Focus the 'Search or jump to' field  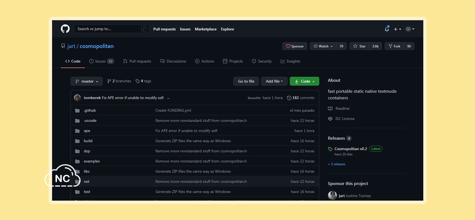(111, 29)
